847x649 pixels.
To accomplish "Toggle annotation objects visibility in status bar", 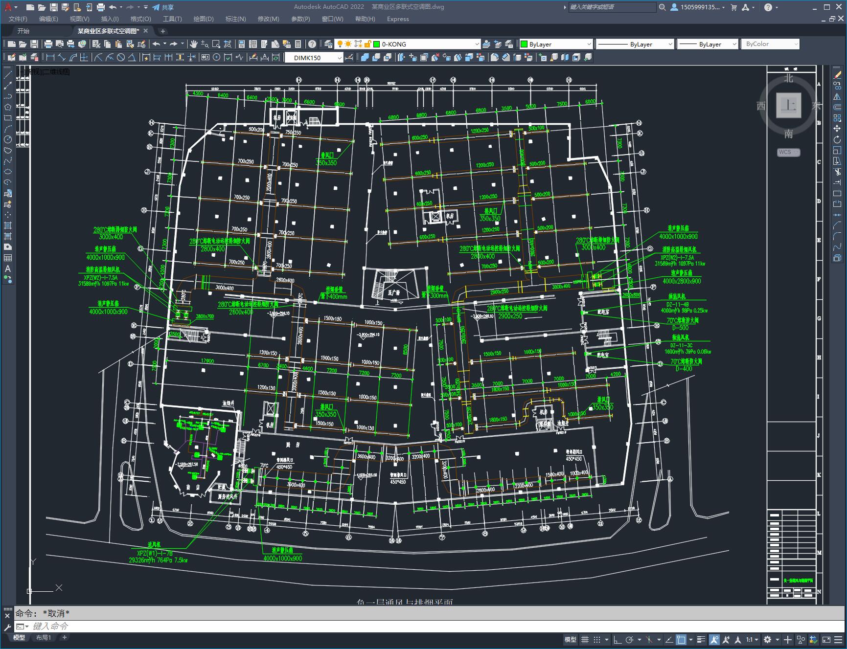I will [x=714, y=639].
